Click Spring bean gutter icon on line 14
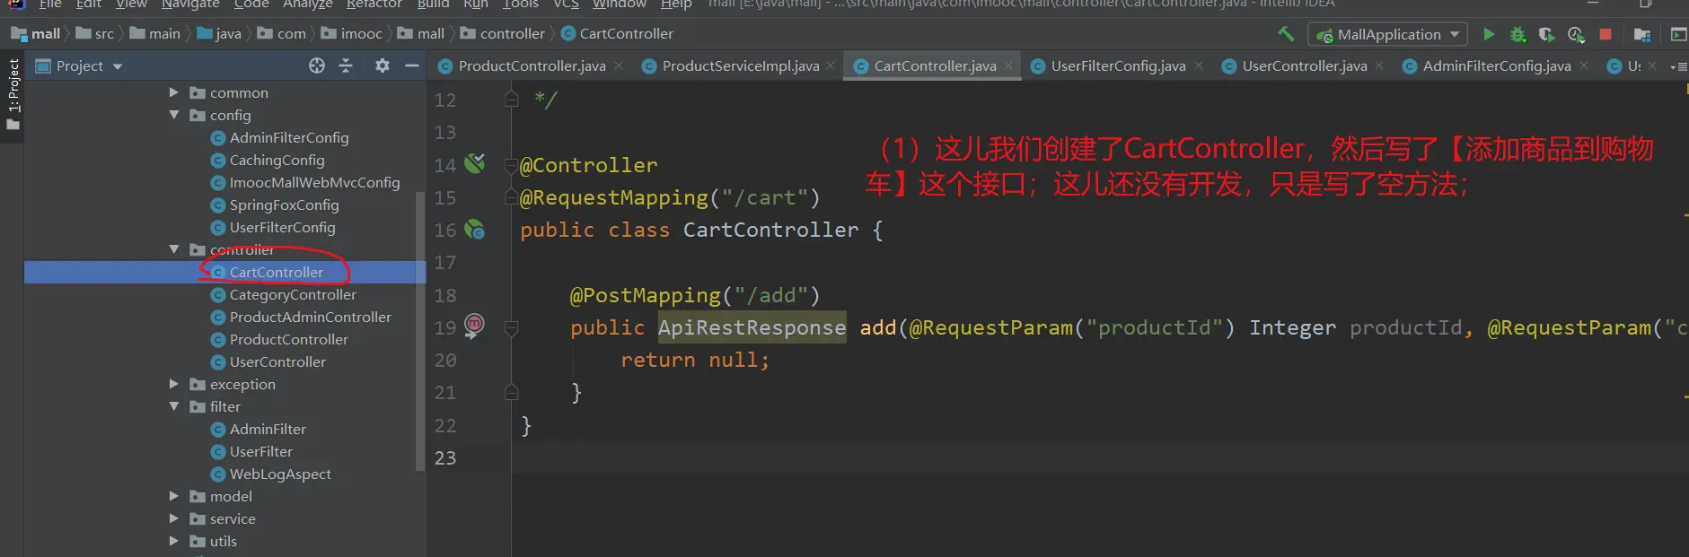Viewport: 1689px width, 557px height. 474,163
